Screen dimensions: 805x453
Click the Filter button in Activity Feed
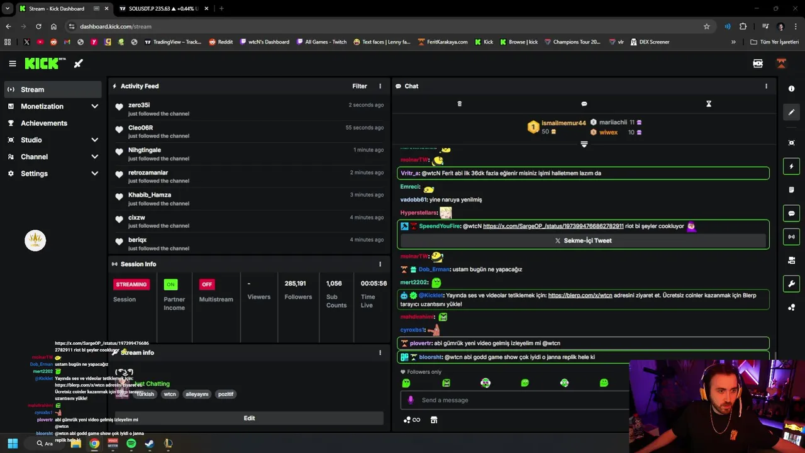(360, 86)
